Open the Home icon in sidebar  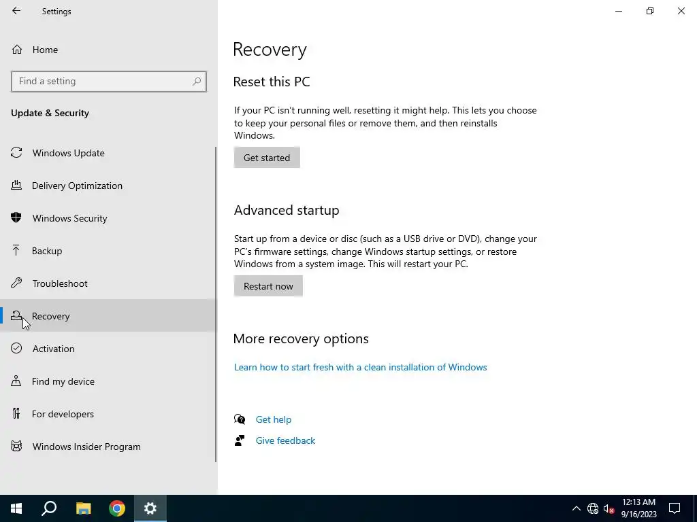(x=17, y=50)
